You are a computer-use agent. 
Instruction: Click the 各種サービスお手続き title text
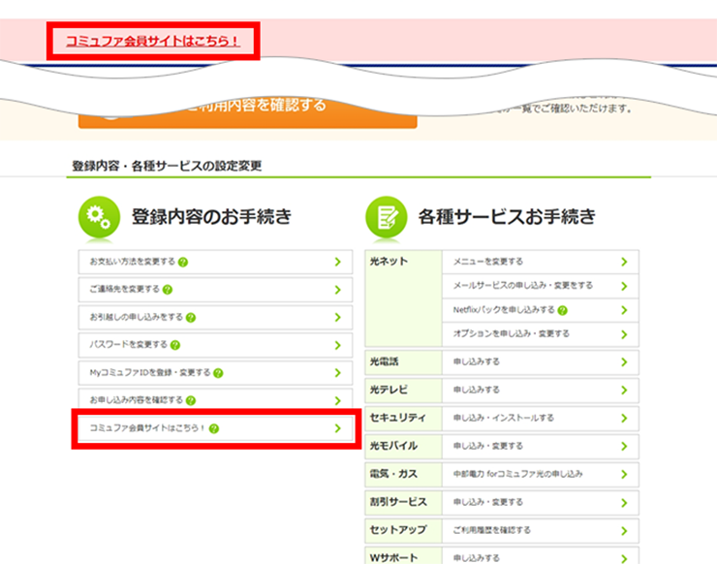[507, 217]
